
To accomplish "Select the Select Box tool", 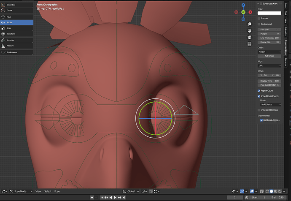I will tap(17, 5).
